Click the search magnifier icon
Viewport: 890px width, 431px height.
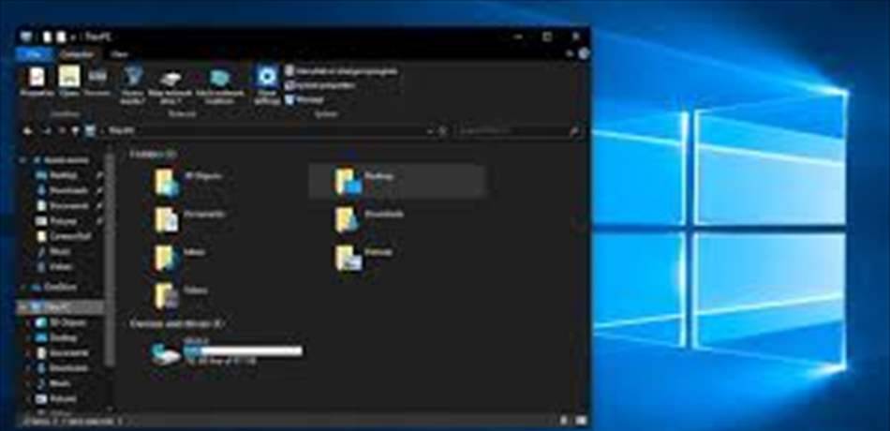[574, 131]
